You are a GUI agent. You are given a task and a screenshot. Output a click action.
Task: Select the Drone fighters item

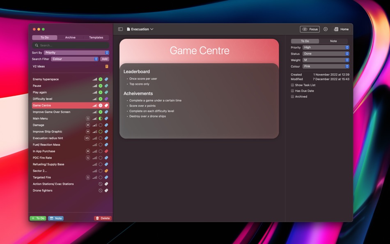click(x=70, y=191)
